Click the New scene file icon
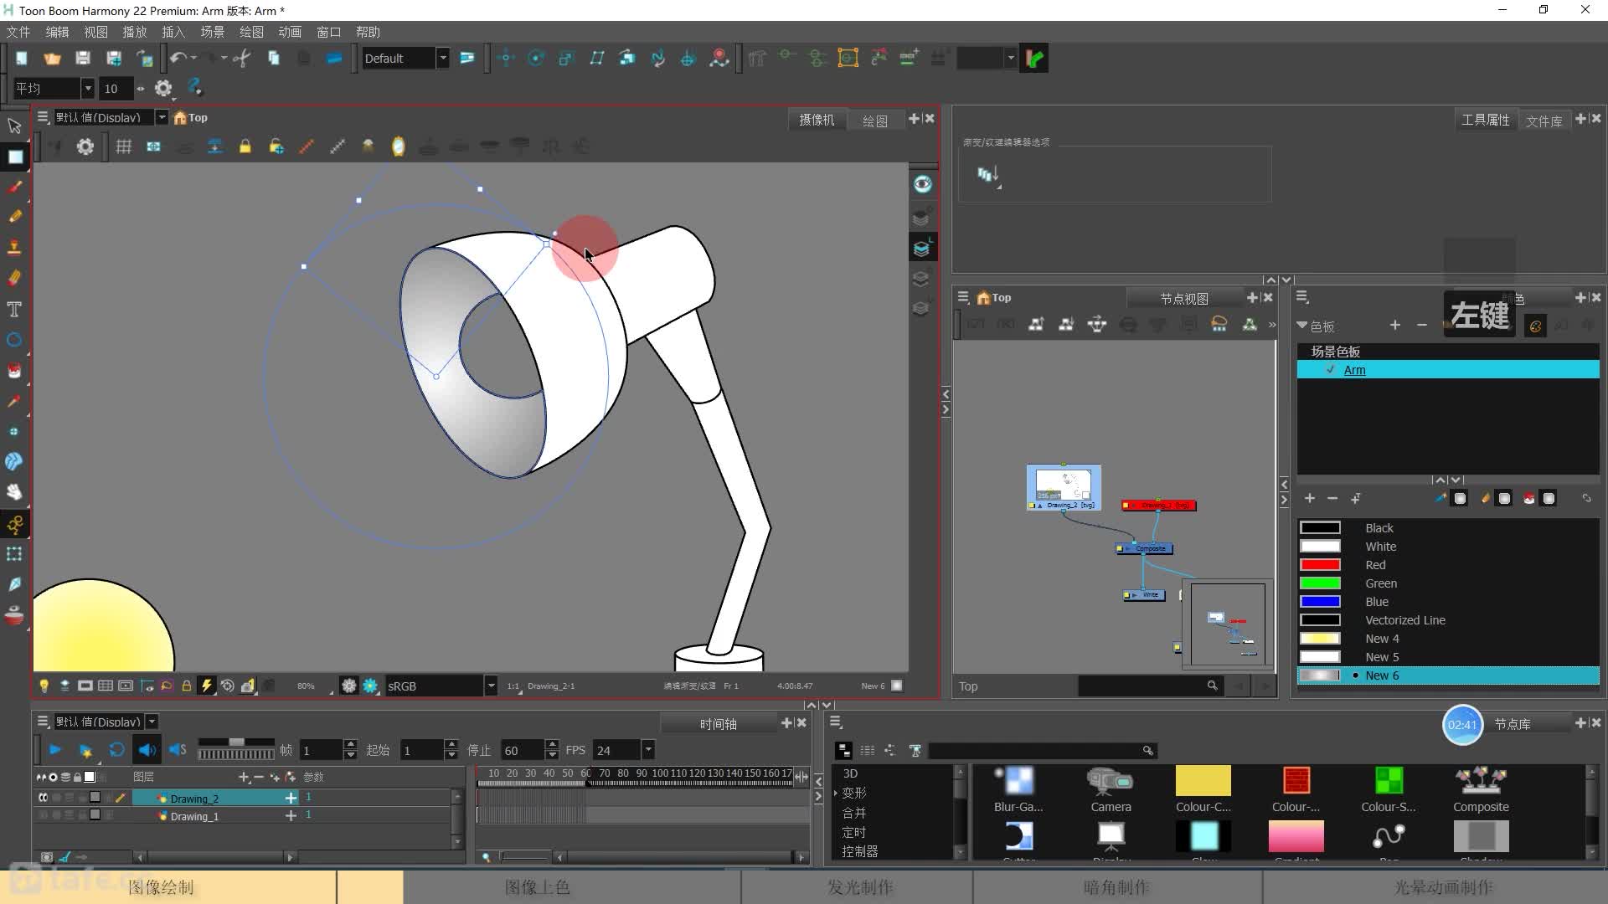This screenshot has width=1608, height=904. (22, 58)
